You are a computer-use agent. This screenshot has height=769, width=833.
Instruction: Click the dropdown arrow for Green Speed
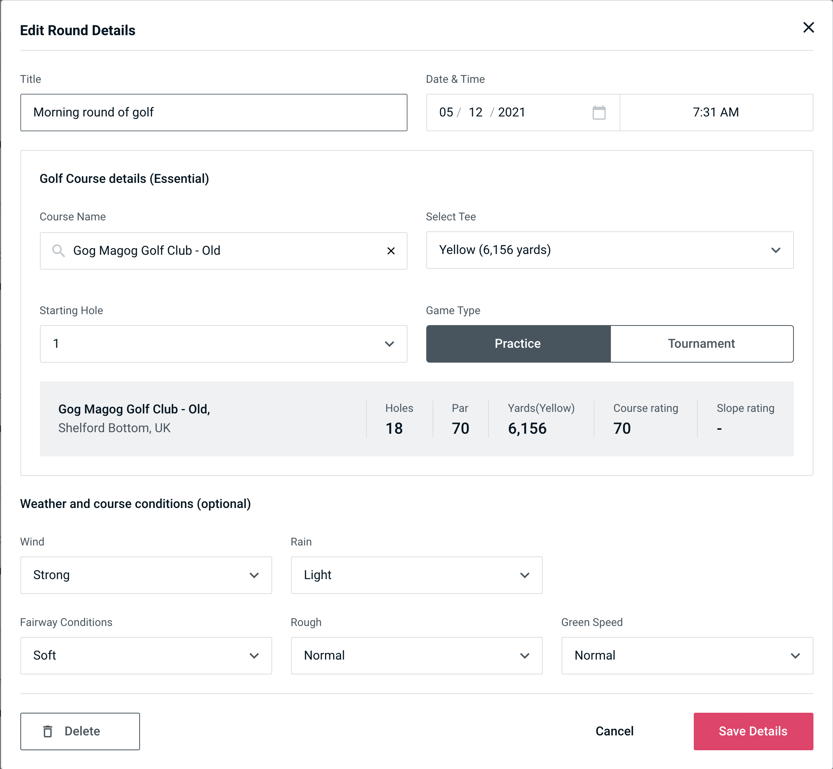pyautogui.click(x=797, y=655)
